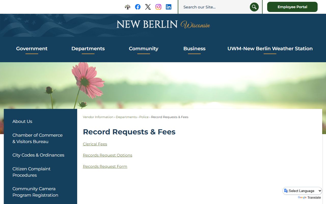This screenshot has height=204, width=326.
Task: Click Police breadcrumb link
Action: pyautogui.click(x=144, y=117)
